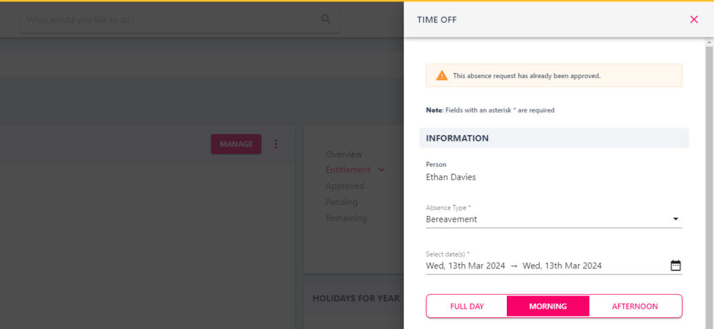Click the Entitlement menu item
This screenshot has height=329, width=714.
tap(348, 170)
